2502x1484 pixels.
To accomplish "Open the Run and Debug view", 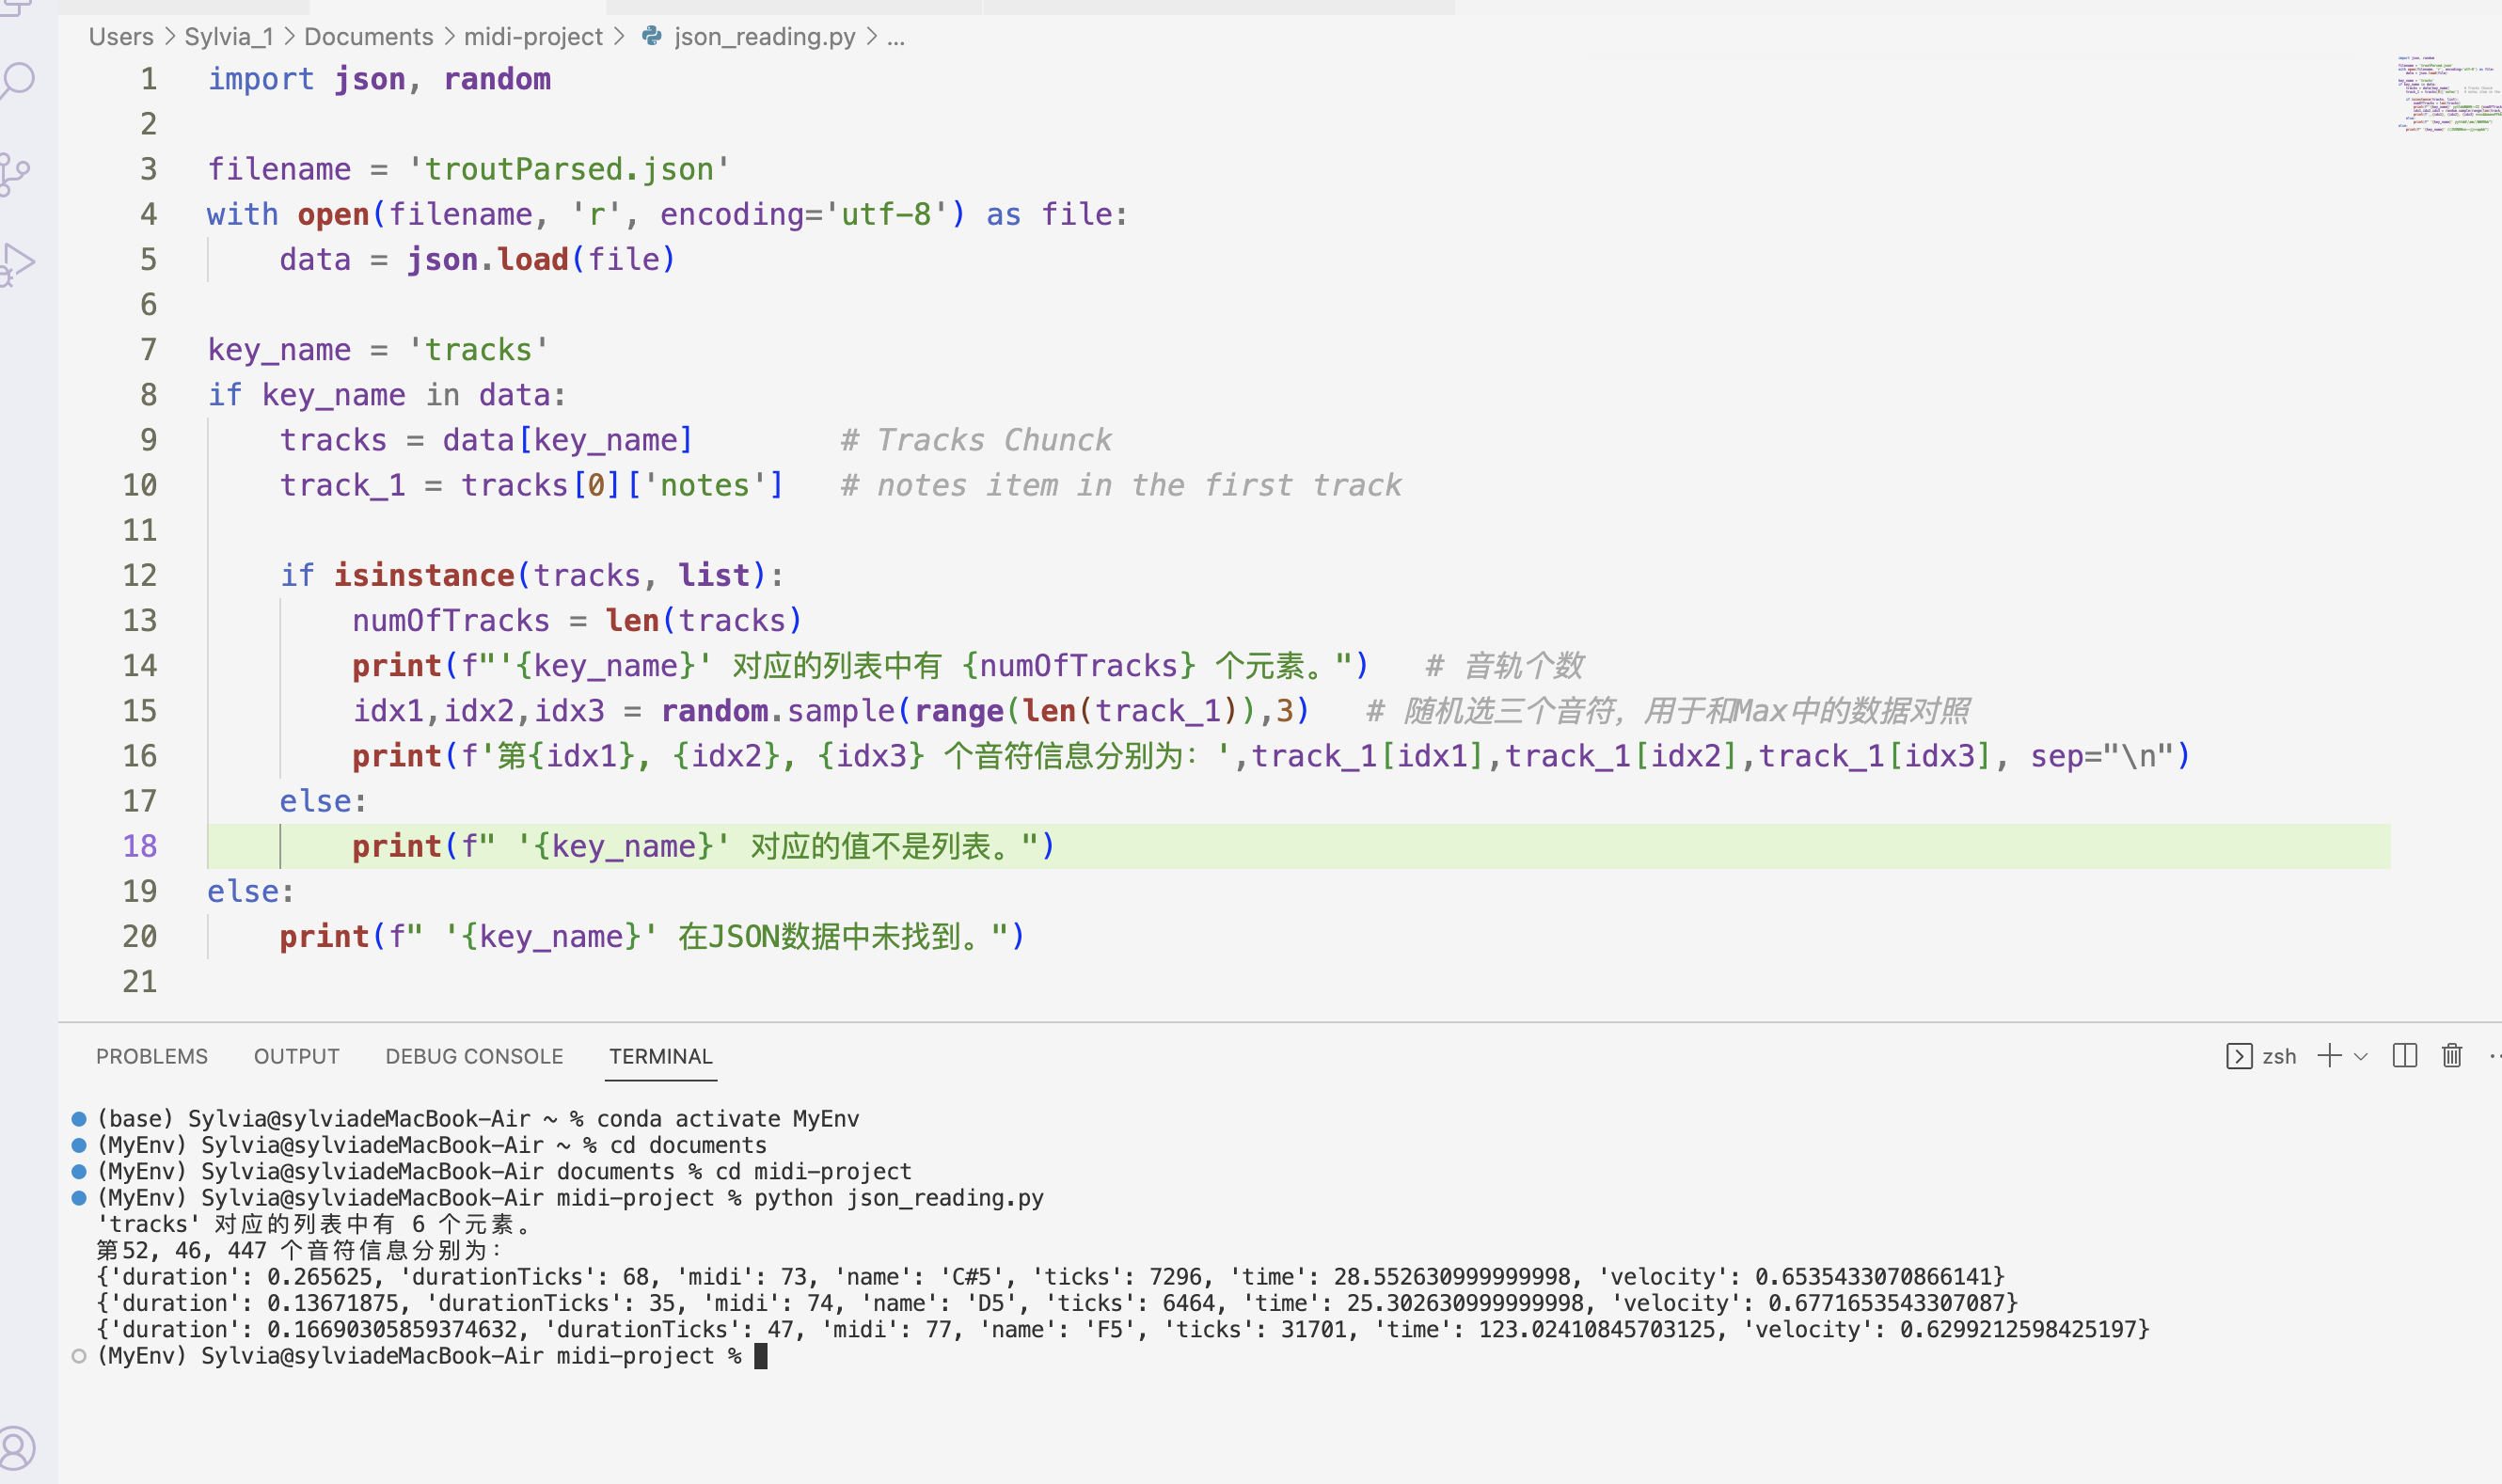I will (18, 264).
